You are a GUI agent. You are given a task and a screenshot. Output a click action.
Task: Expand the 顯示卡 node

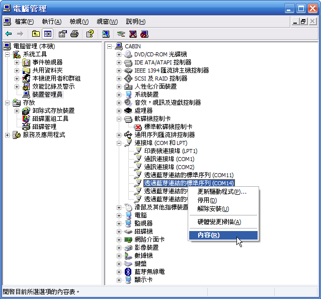click(119, 280)
